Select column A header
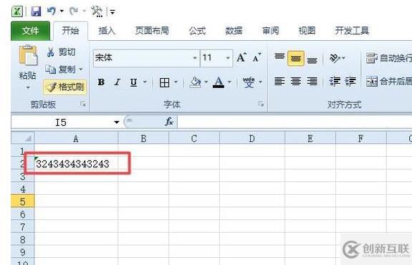 pos(76,138)
